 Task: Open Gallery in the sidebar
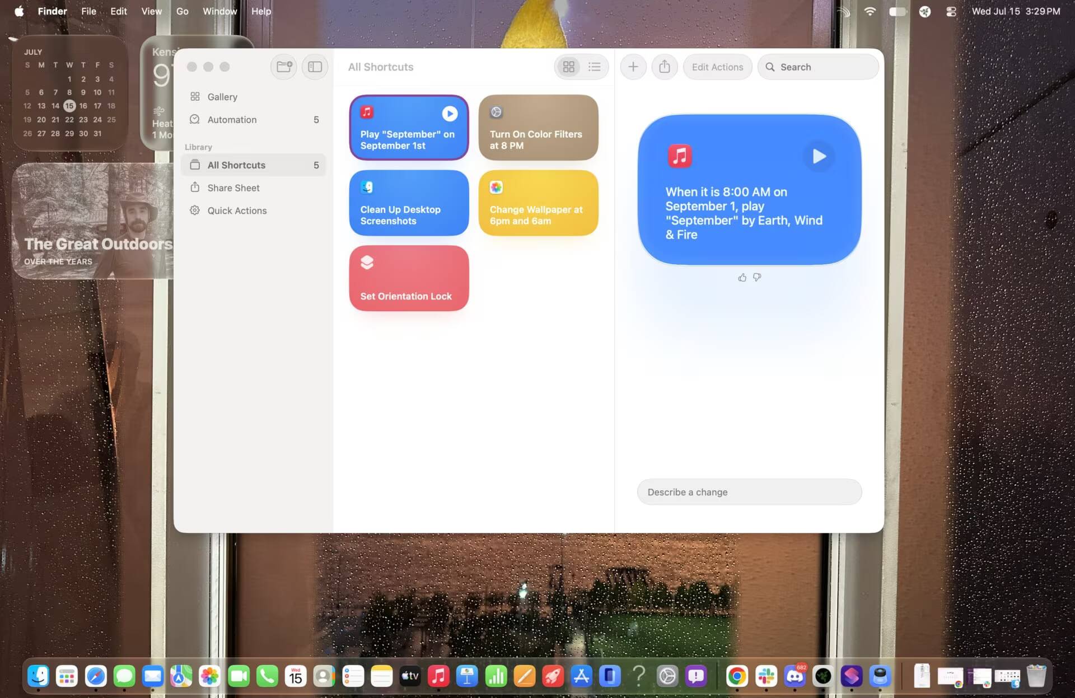pos(254,97)
